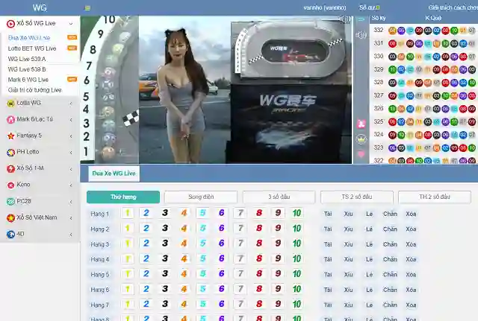Select cyan number 5 in Hạng 5

click(x=203, y=274)
